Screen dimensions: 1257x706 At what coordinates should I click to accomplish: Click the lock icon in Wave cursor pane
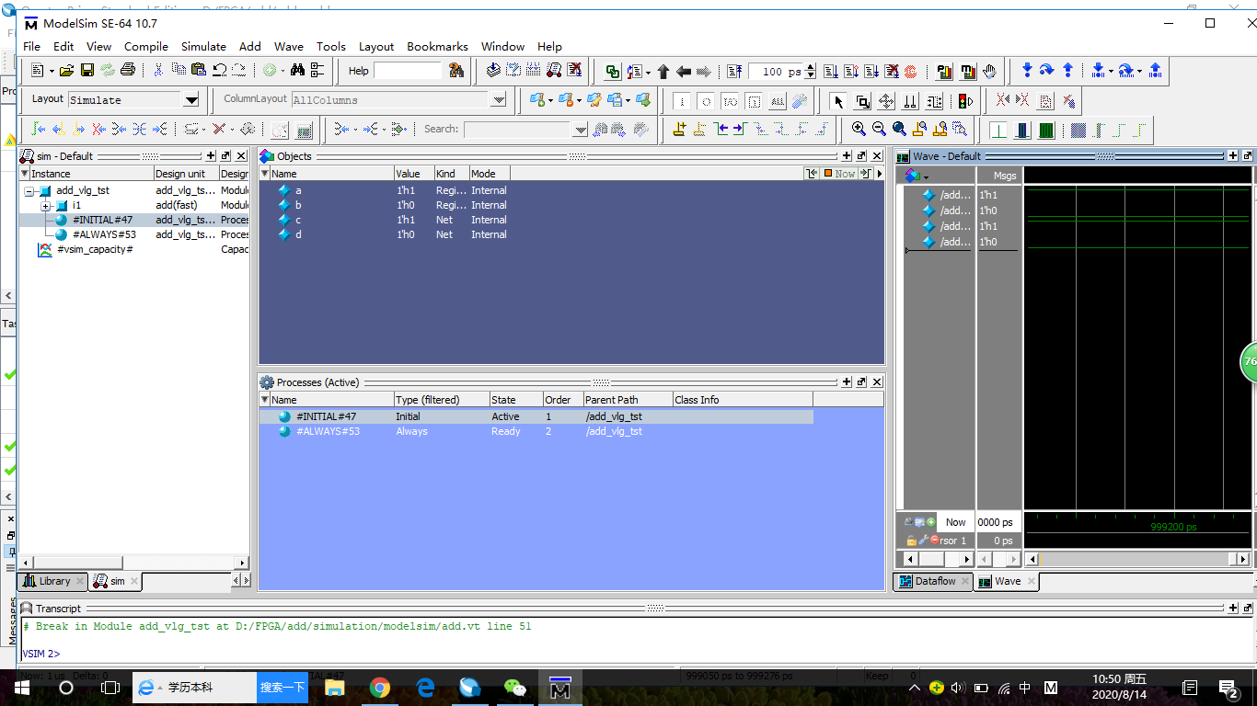(911, 541)
